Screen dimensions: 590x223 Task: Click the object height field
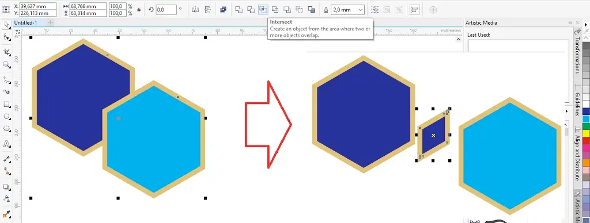[88, 14]
